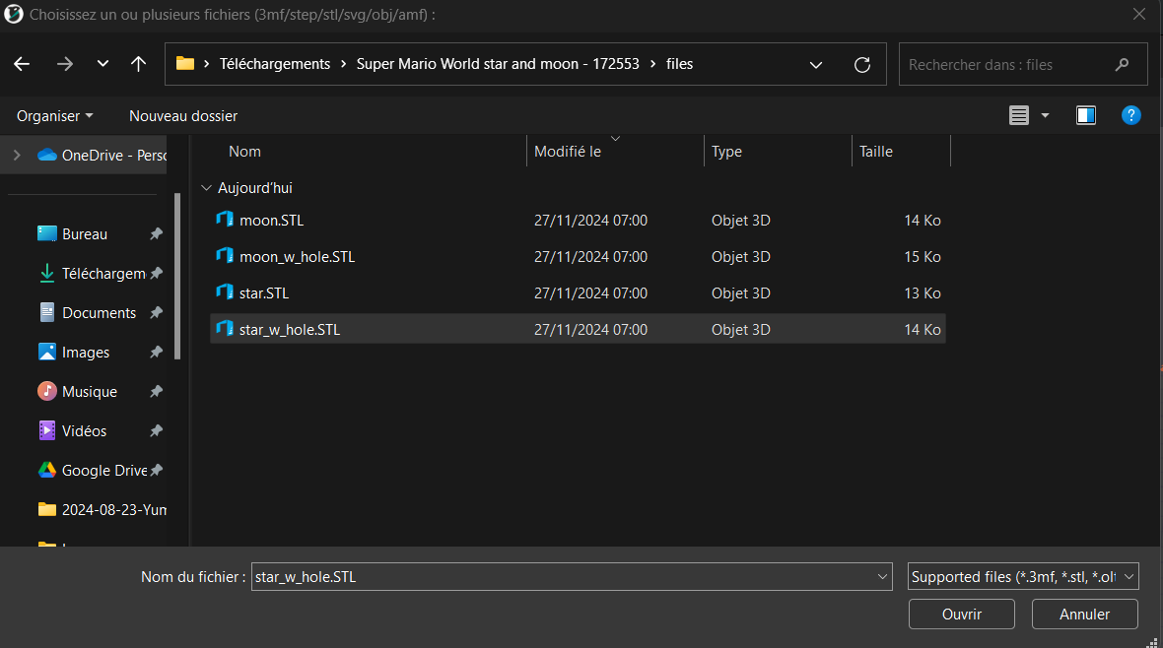This screenshot has height=648, width=1163.
Task: Go back with the left arrow
Action: [22, 64]
